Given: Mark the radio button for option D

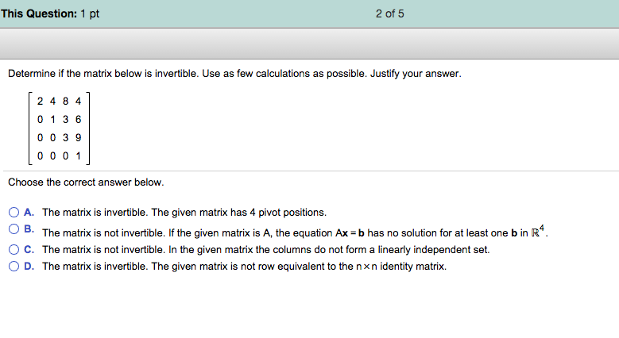Looking at the screenshot, I should click(14, 267).
